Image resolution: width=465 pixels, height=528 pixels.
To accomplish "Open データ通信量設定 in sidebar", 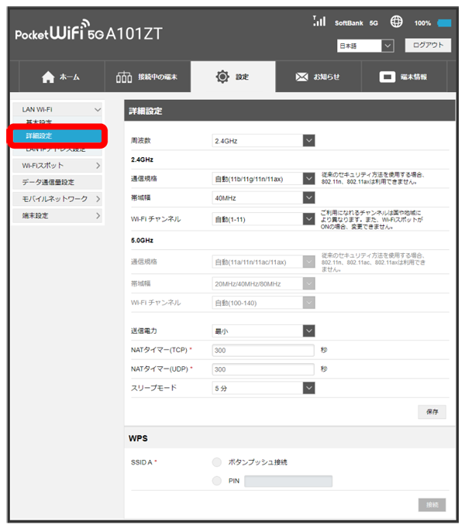I will point(57,182).
